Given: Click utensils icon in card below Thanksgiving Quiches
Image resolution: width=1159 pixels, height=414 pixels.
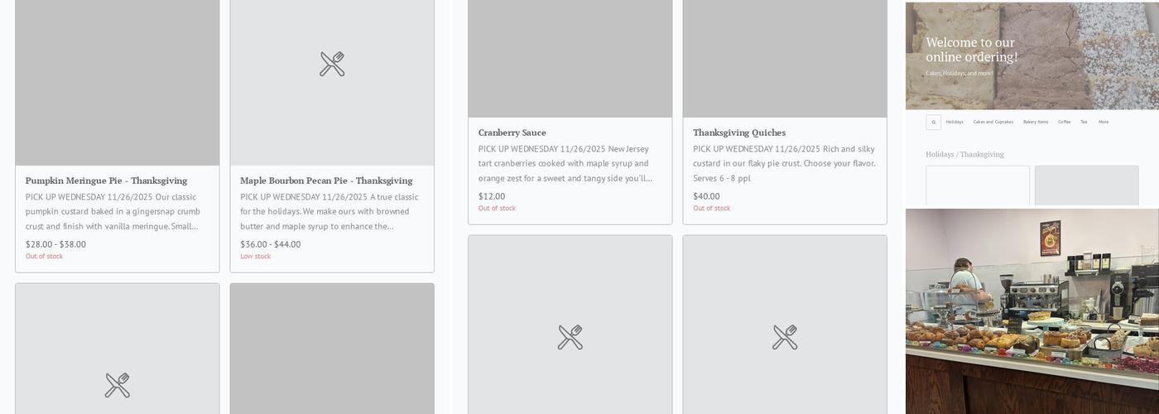Looking at the screenshot, I should coord(784,337).
